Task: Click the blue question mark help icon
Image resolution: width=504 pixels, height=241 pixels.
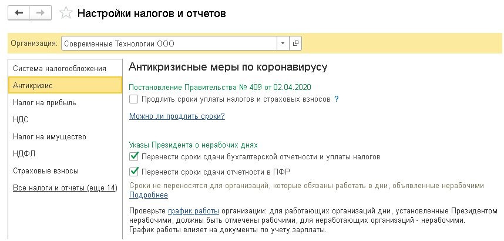Action: (337, 99)
